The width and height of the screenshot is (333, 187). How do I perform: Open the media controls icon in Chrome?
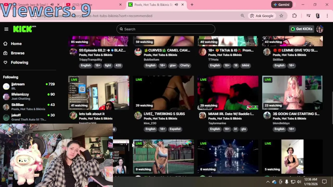pos(308,16)
